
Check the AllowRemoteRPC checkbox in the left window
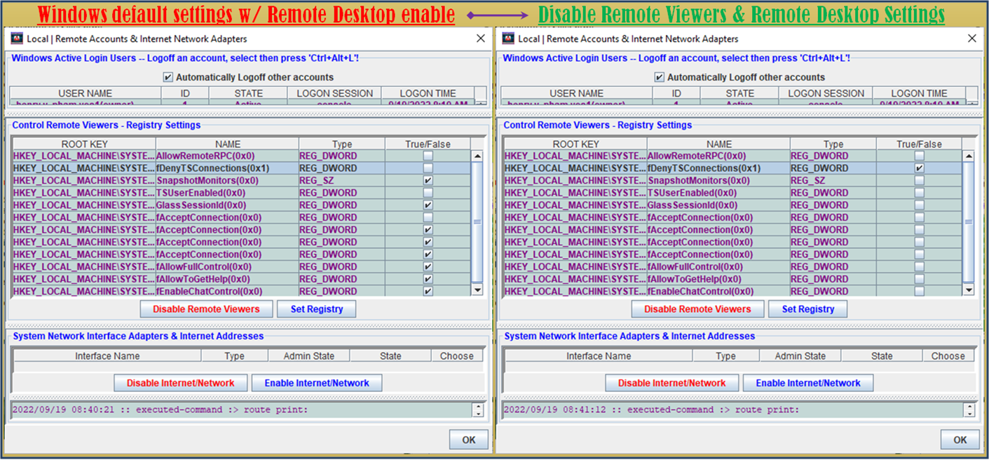(x=428, y=156)
